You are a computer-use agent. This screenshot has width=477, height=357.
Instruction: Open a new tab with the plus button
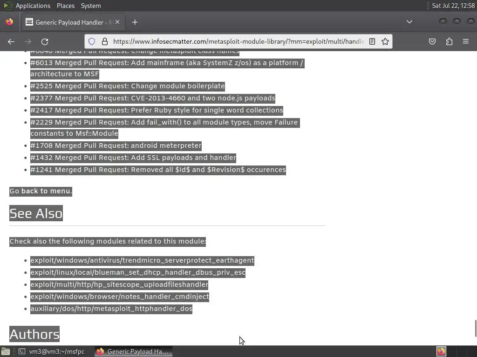pyautogui.click(x=135, y=22)
